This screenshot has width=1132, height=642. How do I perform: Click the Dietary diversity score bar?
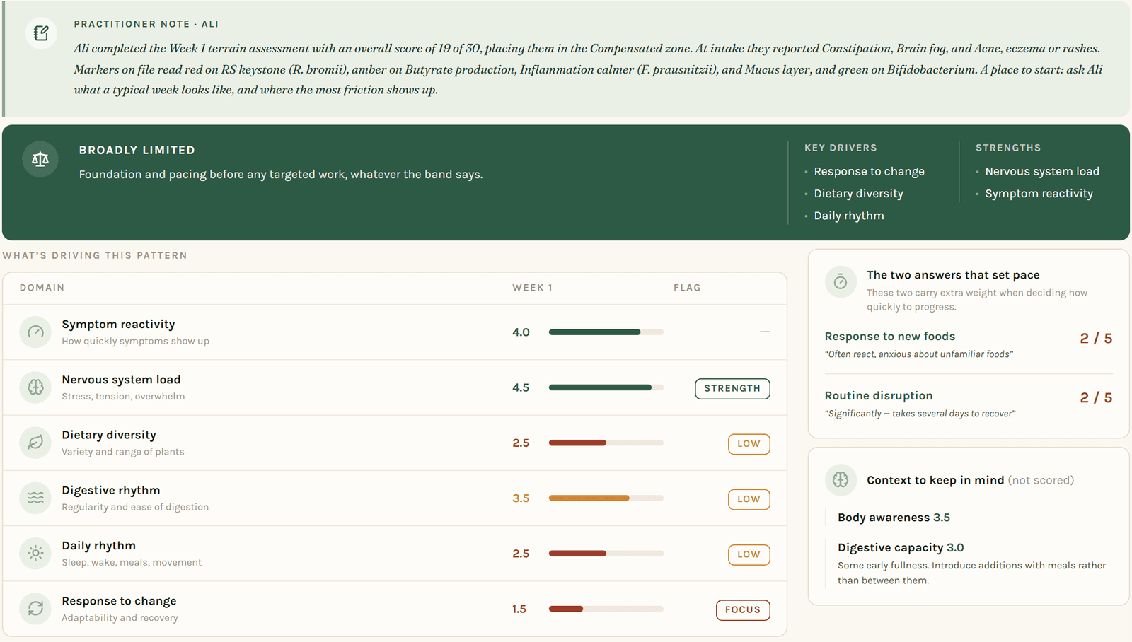point(606,443)
